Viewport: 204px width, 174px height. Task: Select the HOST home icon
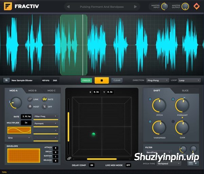tap(30, 106)
